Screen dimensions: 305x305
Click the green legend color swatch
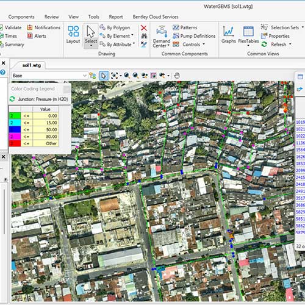tap(15, 116)
